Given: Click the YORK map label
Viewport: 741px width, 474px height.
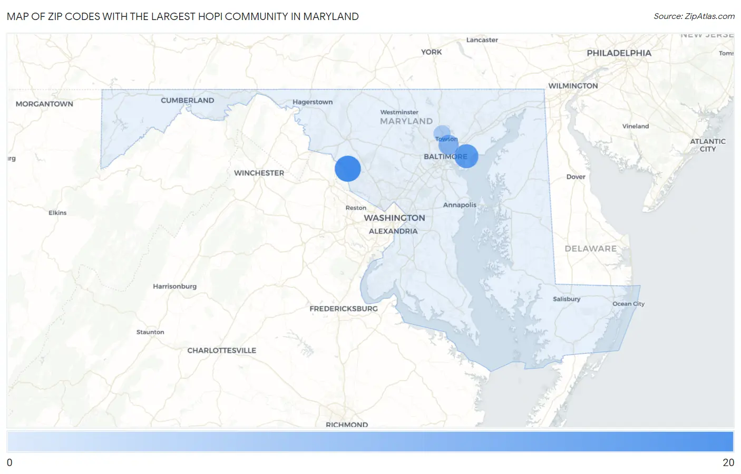Looking at the screenshot, I should (431, 52).
